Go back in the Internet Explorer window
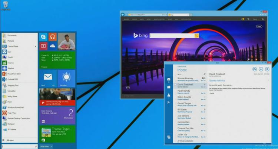 [x=123, y=14]
